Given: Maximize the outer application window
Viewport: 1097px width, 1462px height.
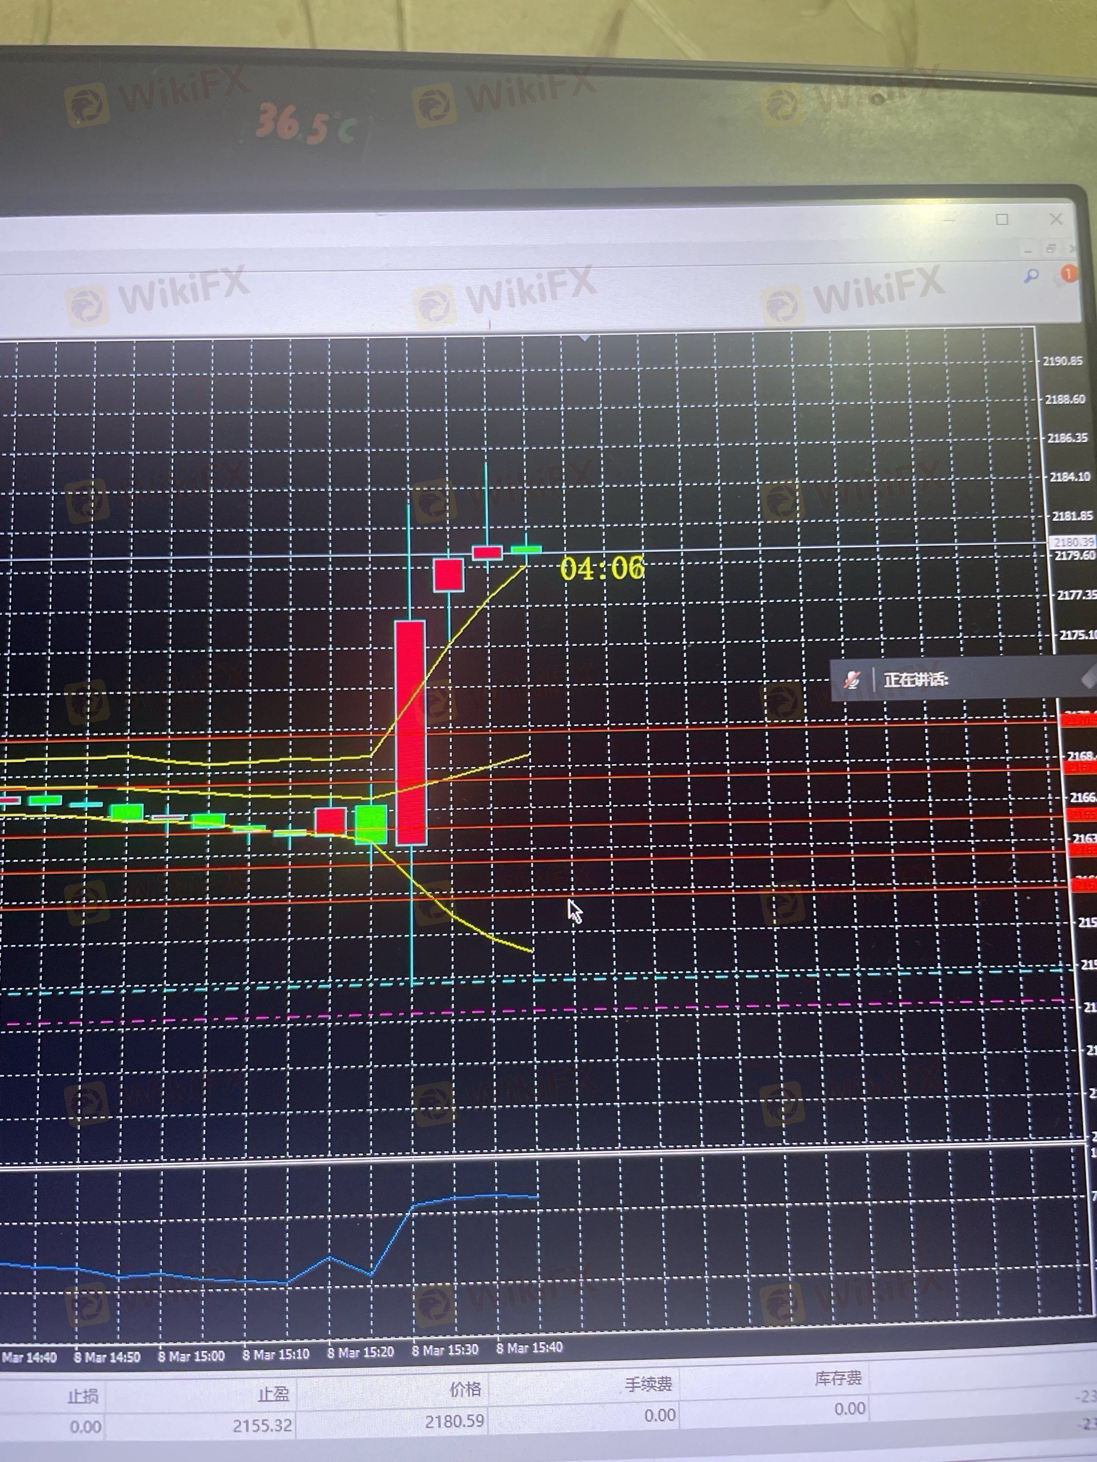Looking at the screenshot, I should (x=1002, y=219).
